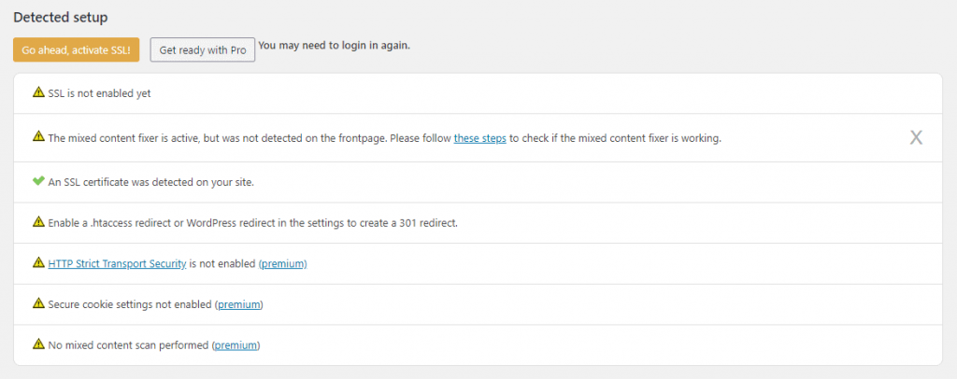
Task: Click warning icon next to mixed content fixer notice
Action: 38,136
